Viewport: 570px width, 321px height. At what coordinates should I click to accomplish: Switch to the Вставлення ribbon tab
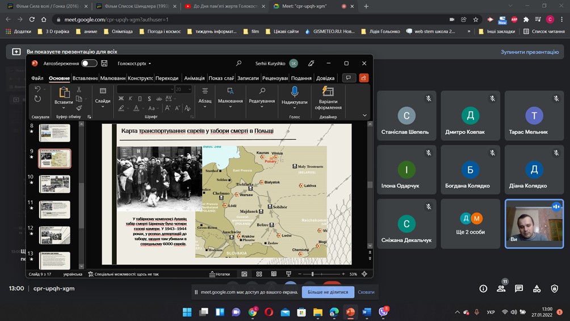pos(85,78)
